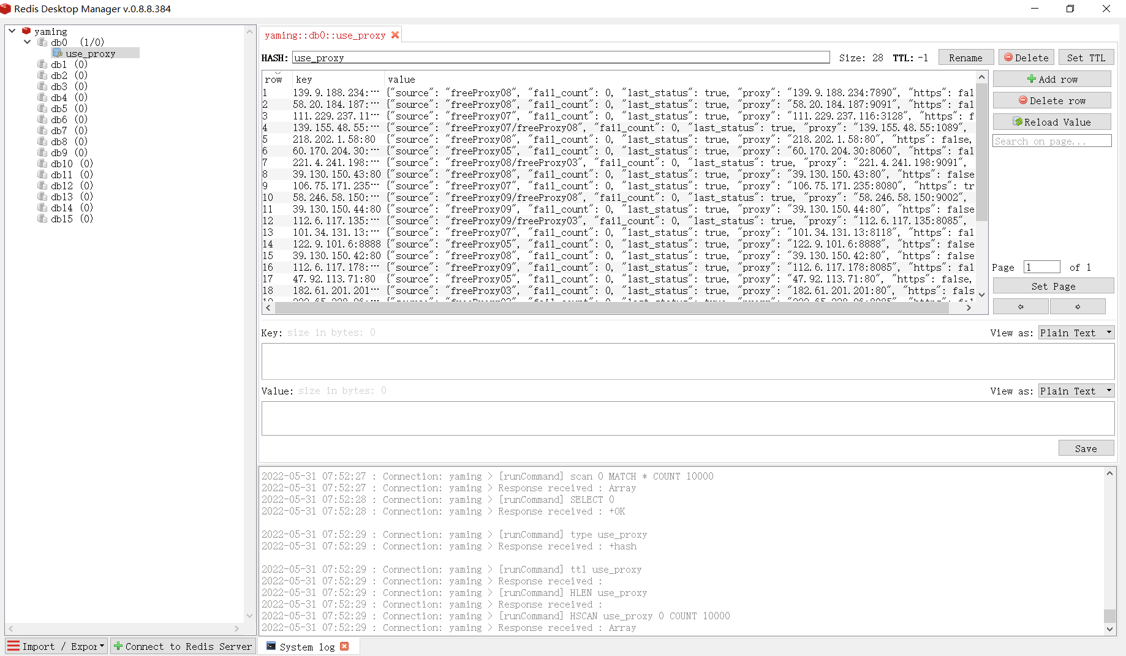This screenshot has height=656, width=1126.
Task: Select db5 in the database tree
Action: point(58,108)
